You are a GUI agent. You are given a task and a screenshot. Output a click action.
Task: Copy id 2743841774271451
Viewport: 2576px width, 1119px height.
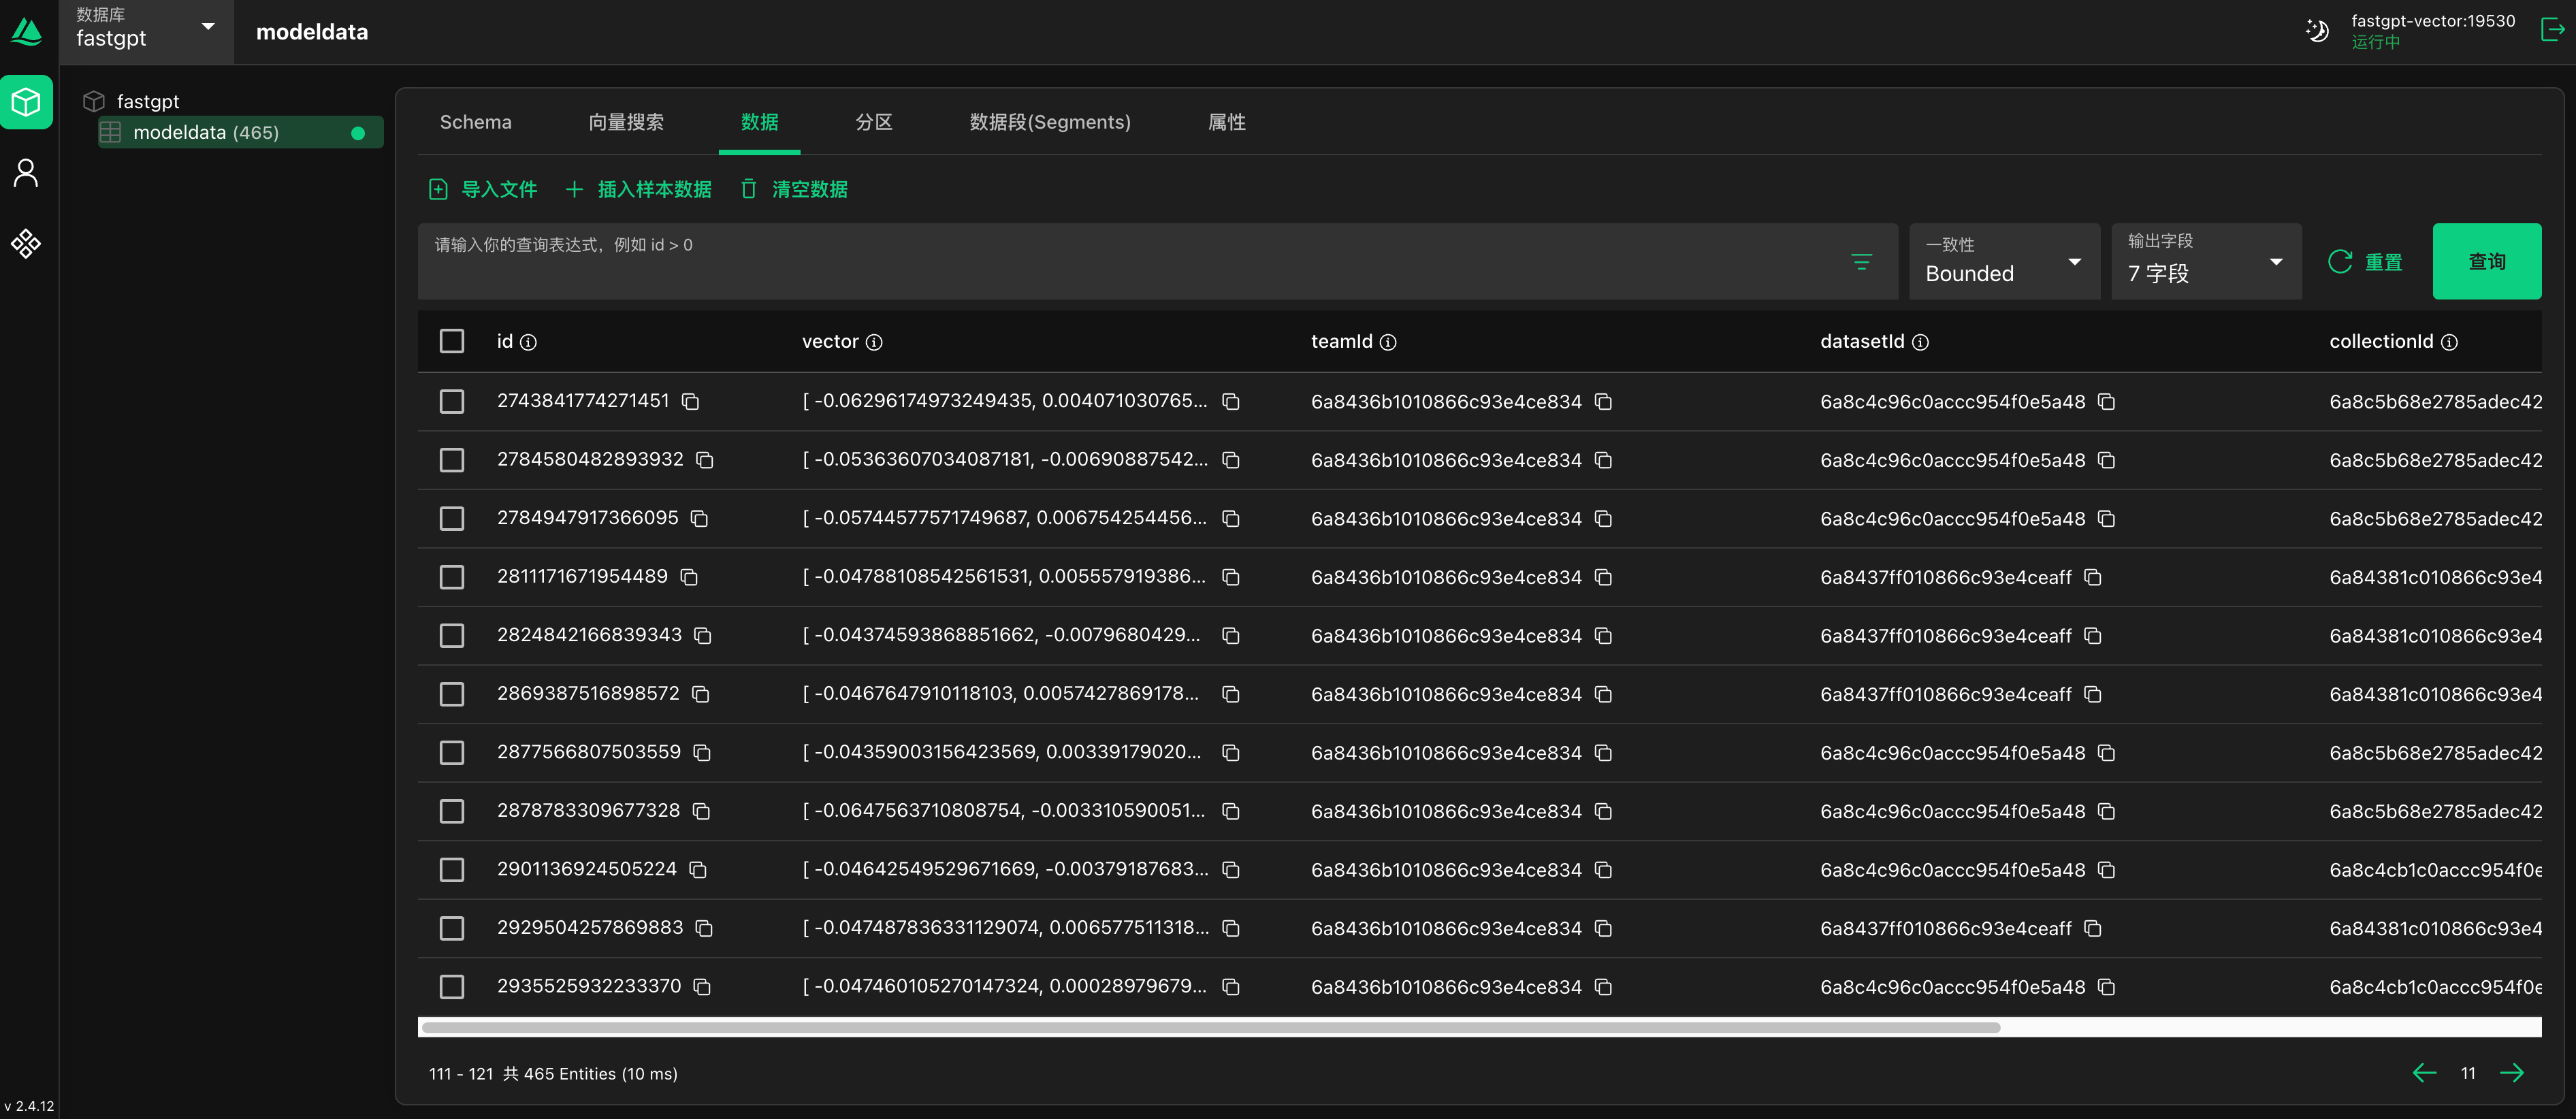coord(690,401)
